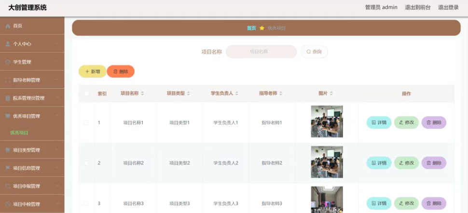The image size is (468, 213).
Task: Click the icon beside 学生管理
Action: (8, 62)
